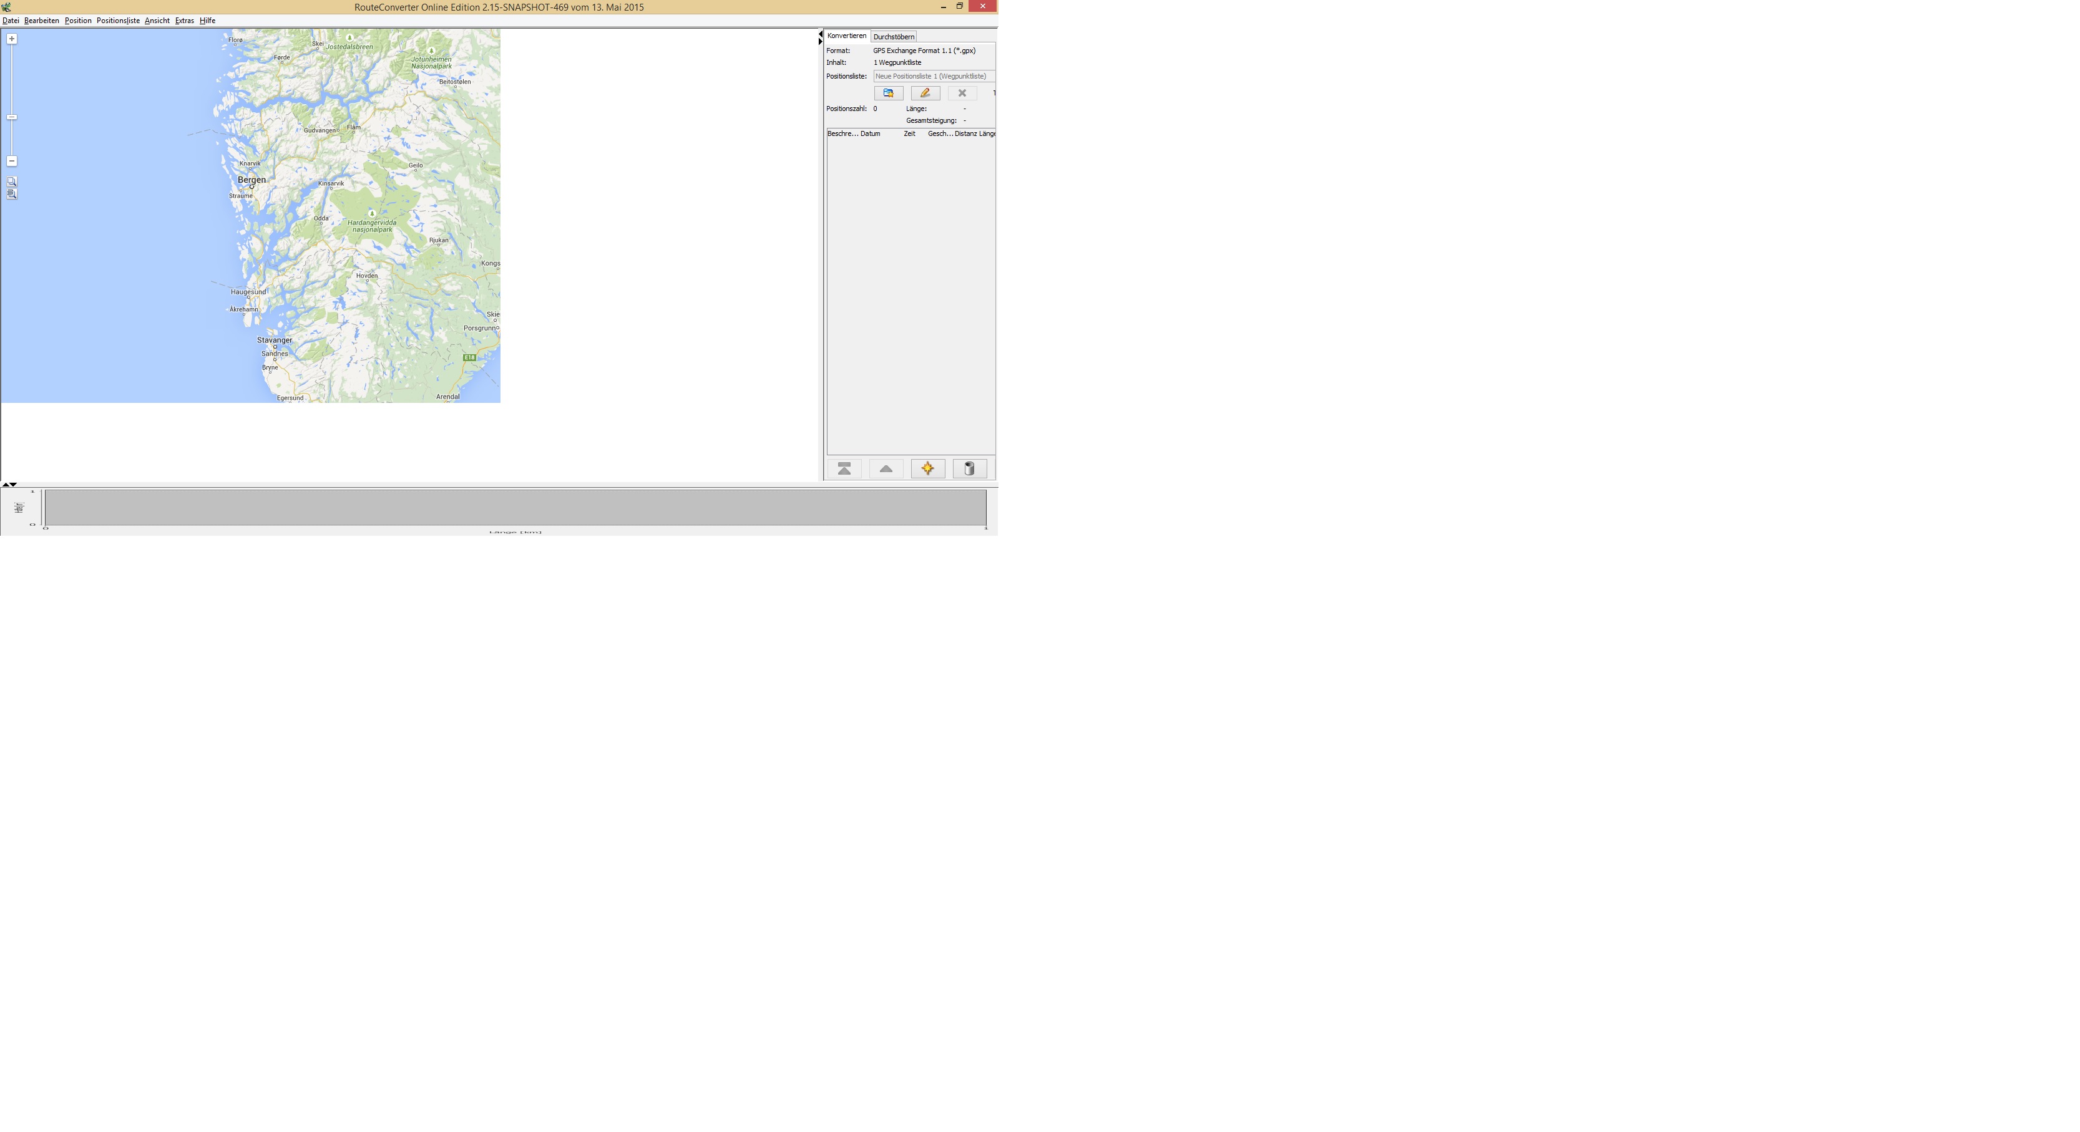2080x1132 pixels.
Task: Open the Extras menu
Action: [x=184, y=21]
